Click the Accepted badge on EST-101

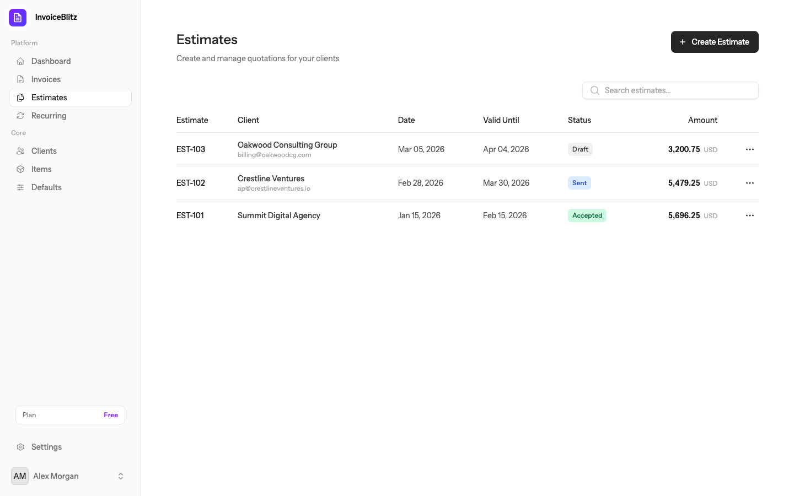(x=587, y=215)
